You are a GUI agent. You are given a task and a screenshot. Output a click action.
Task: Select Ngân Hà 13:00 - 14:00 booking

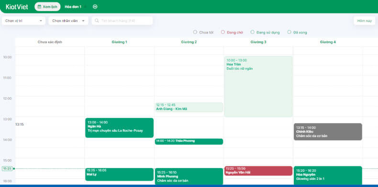[119, 128]
